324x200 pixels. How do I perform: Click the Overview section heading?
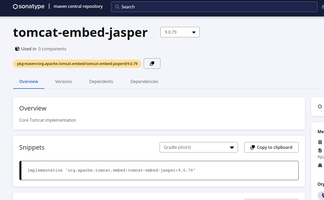tap(33, 108)
